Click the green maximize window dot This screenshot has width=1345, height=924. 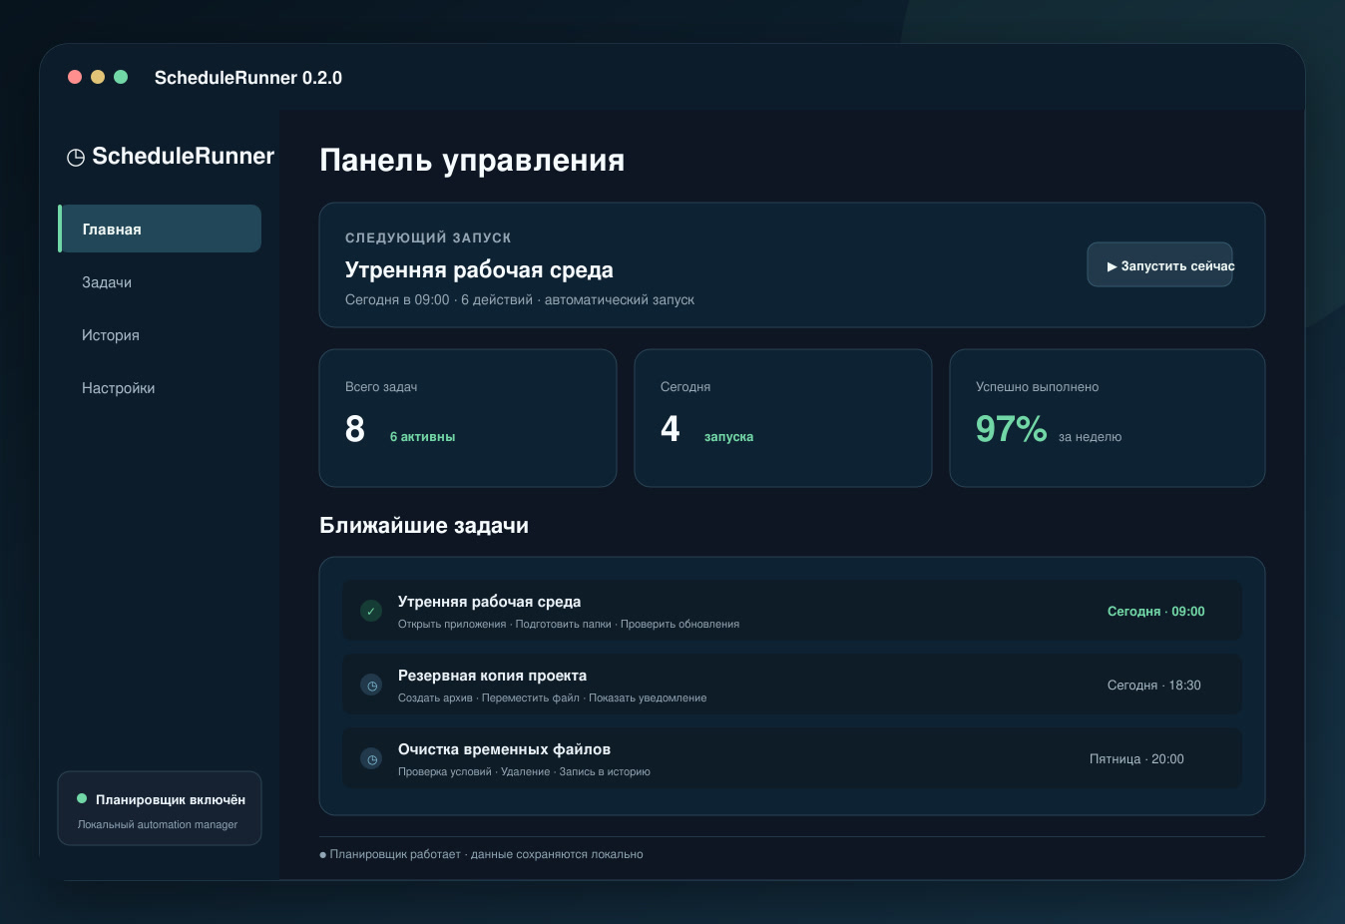121,77
